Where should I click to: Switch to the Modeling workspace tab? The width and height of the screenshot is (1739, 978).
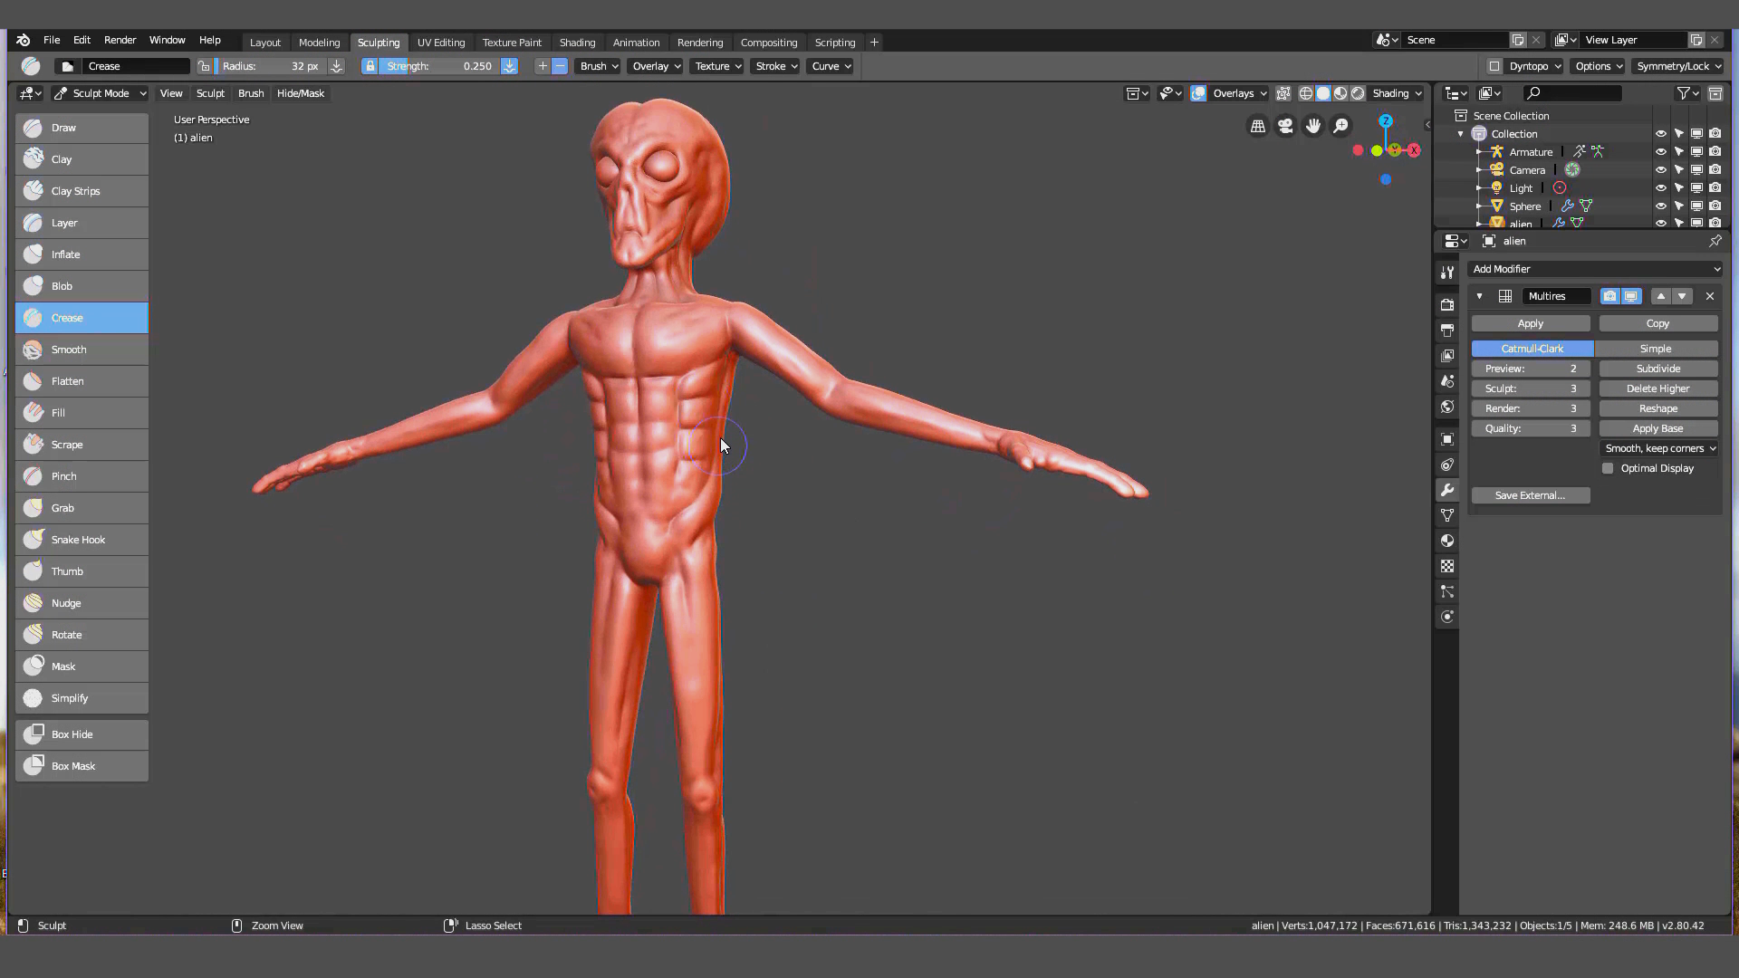[319, 43]
